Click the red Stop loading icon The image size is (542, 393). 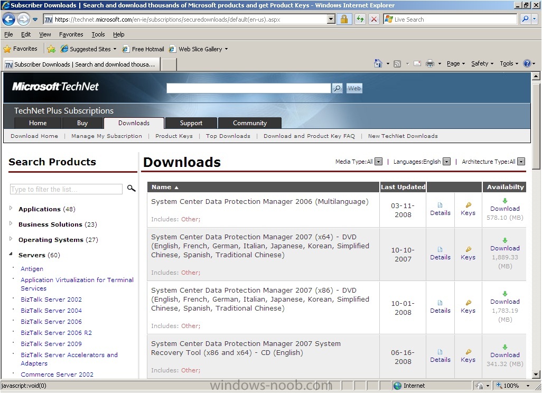(373, 20)
